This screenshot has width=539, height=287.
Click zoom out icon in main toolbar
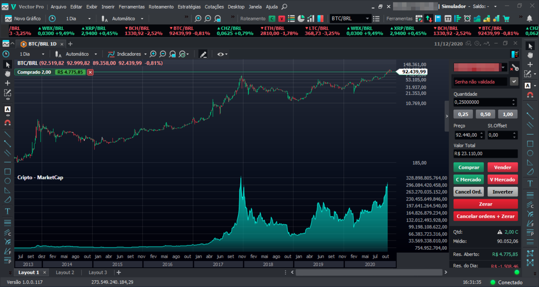tap(208, 19)
